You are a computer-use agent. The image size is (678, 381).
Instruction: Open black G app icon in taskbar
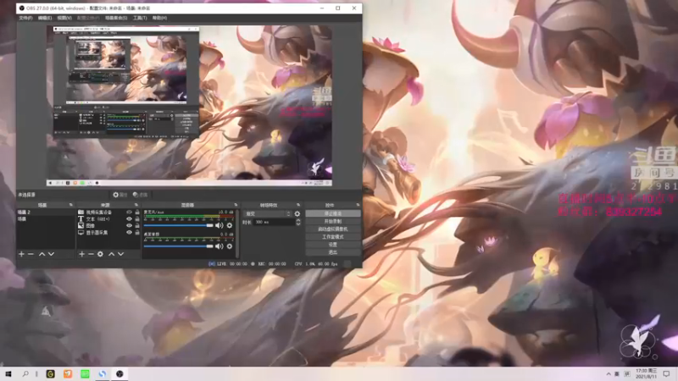pos(51,373)
